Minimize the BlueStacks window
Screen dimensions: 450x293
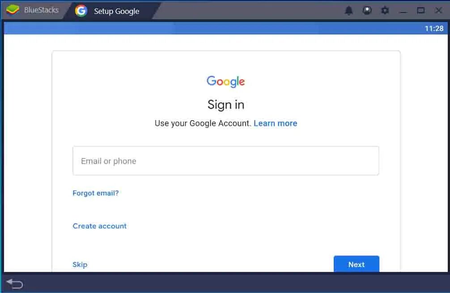[403, 11]
